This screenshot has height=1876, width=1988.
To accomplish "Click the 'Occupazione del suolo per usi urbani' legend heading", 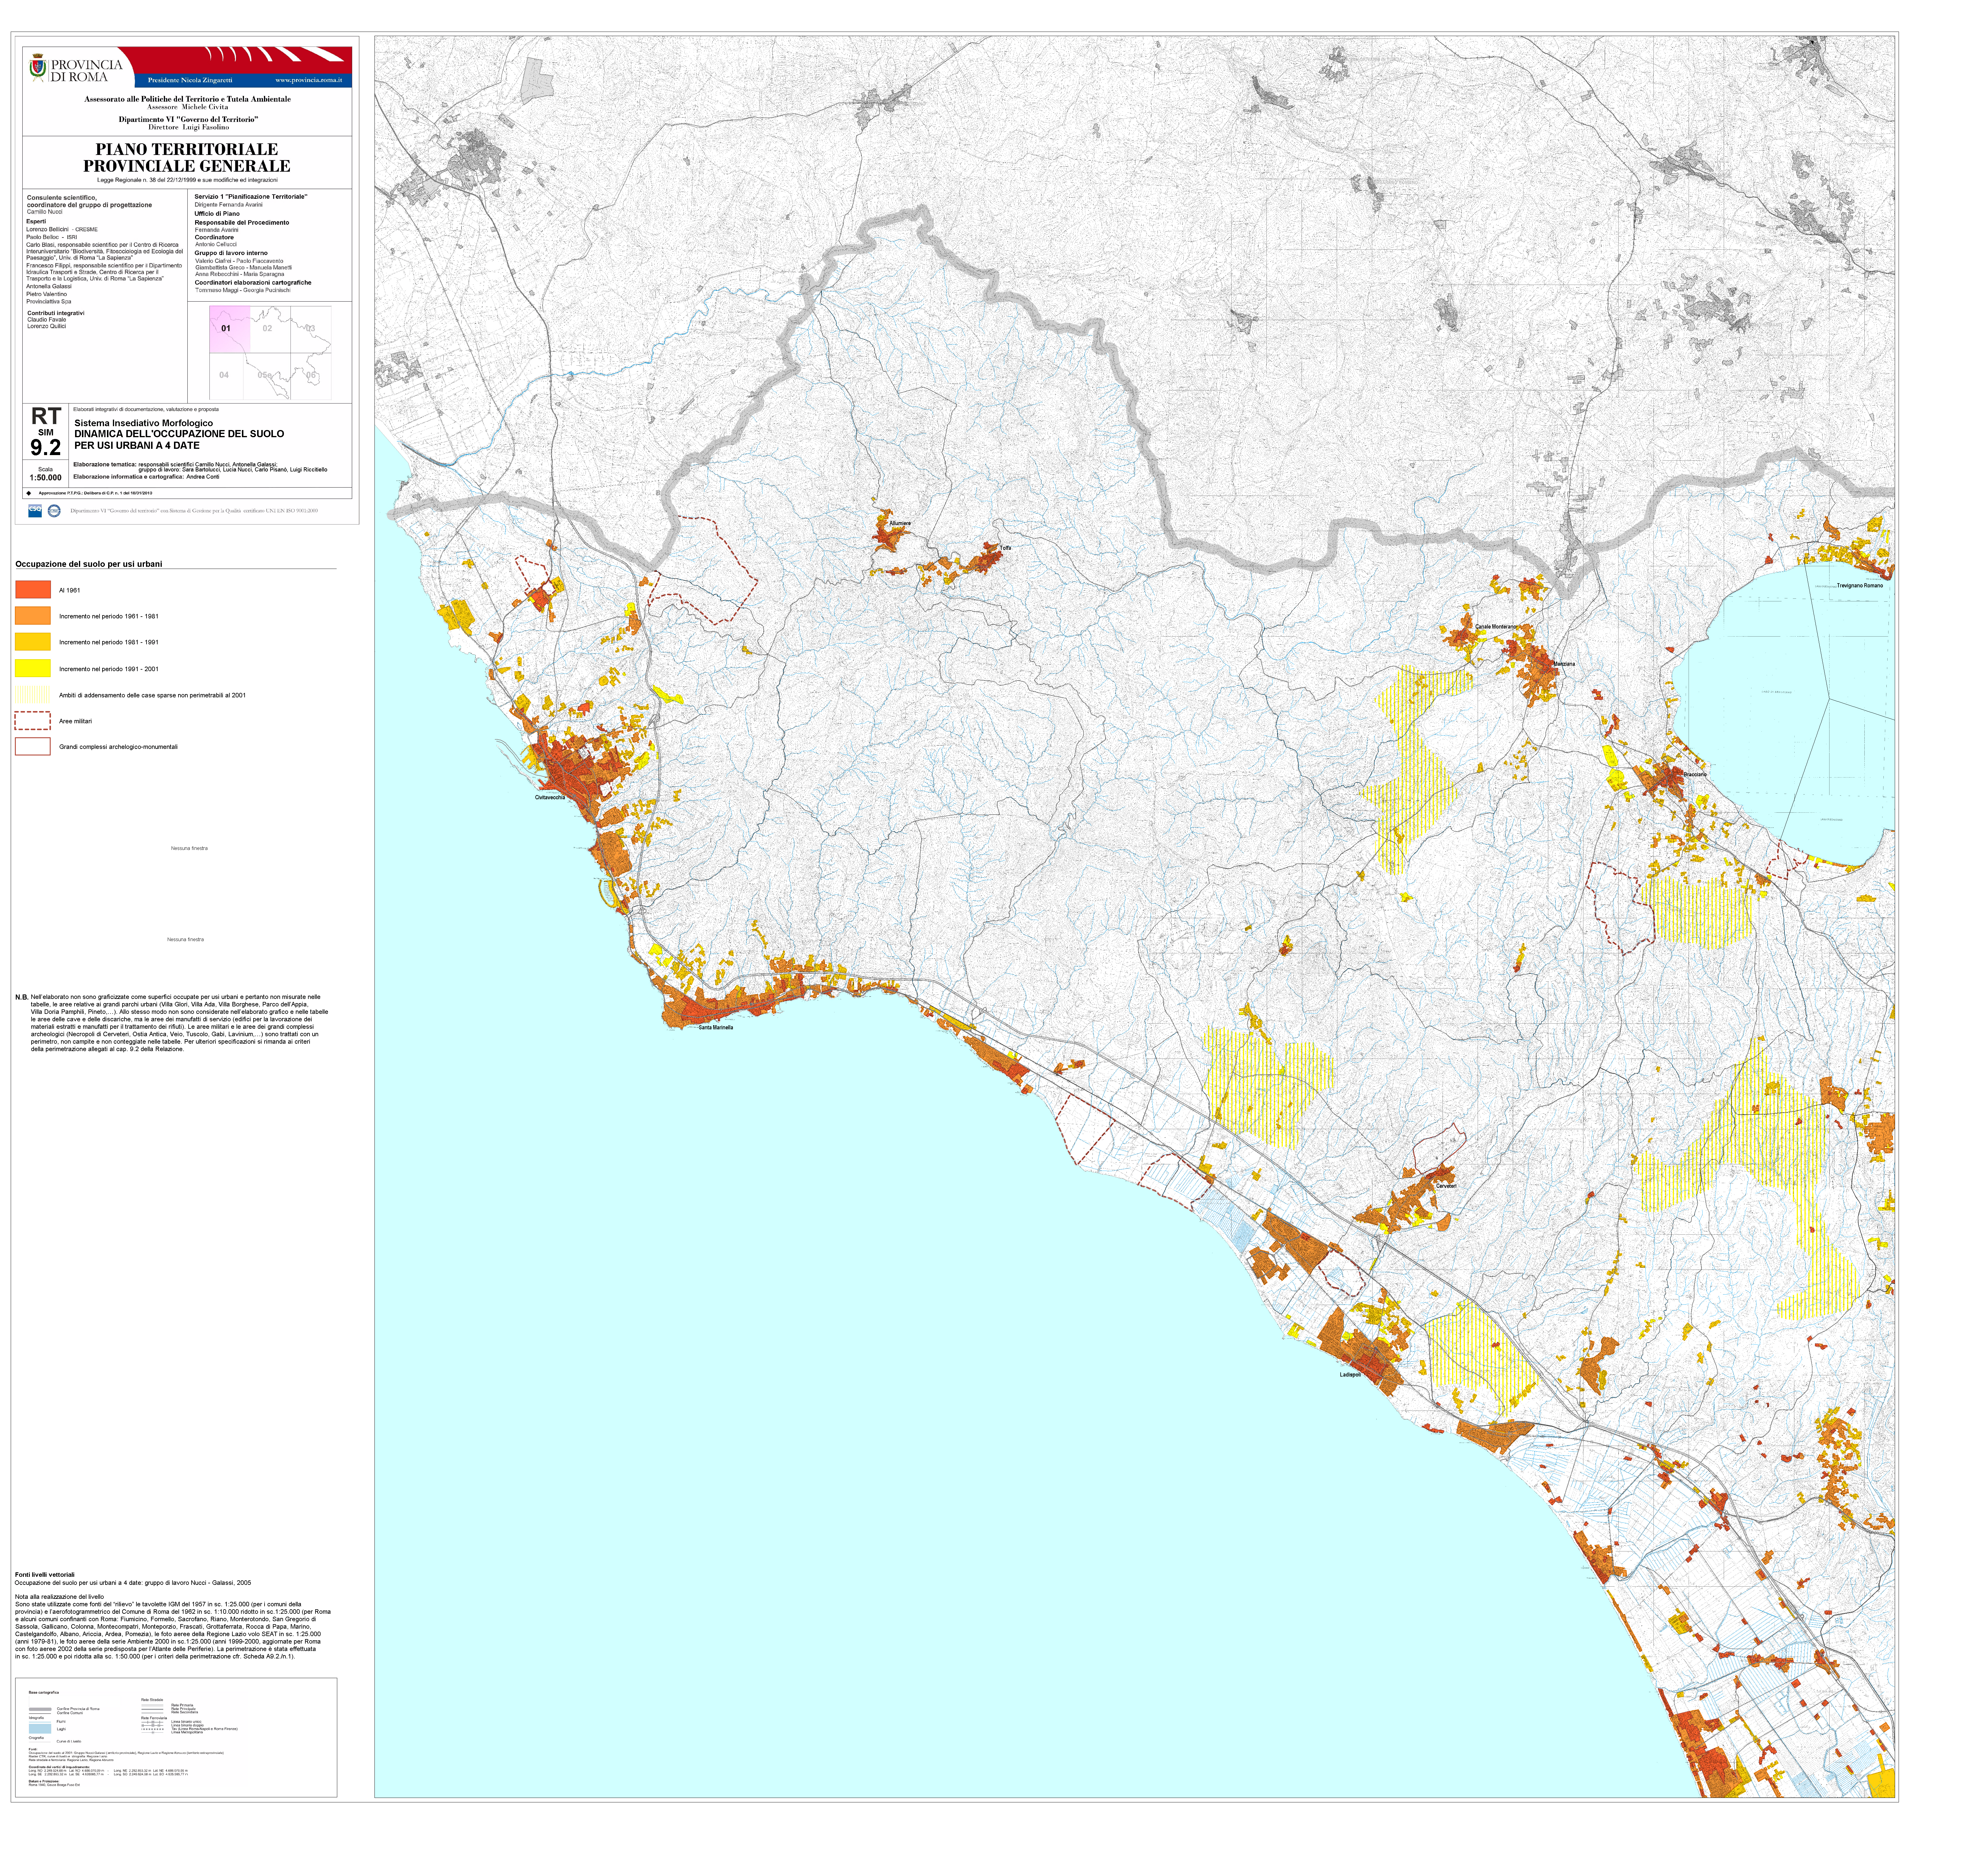I will [89, 564].
